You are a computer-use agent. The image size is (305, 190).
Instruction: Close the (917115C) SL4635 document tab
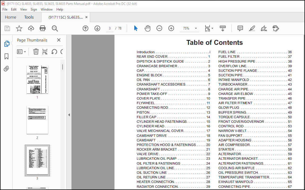click(86, 17)
